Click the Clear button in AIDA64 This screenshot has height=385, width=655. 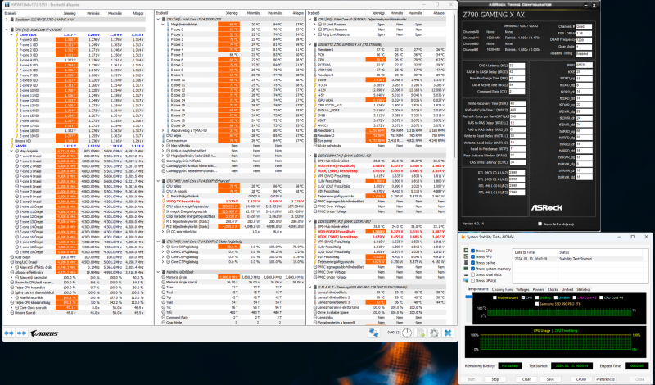[526, 379]
